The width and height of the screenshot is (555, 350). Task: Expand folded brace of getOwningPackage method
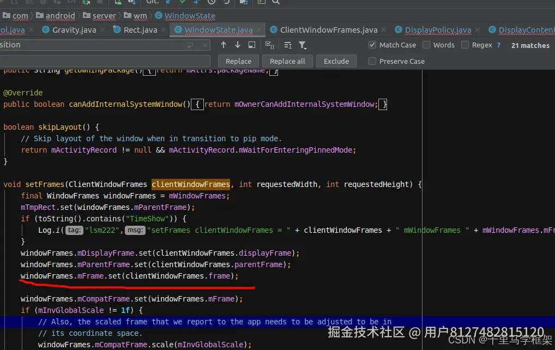point(149,71)
